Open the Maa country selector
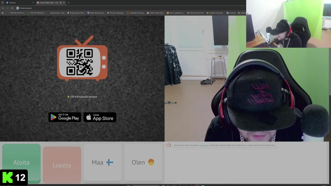Image resolution: width=331 pixels, height=186 pixels. pyautogui.click(x=102, y=162)
